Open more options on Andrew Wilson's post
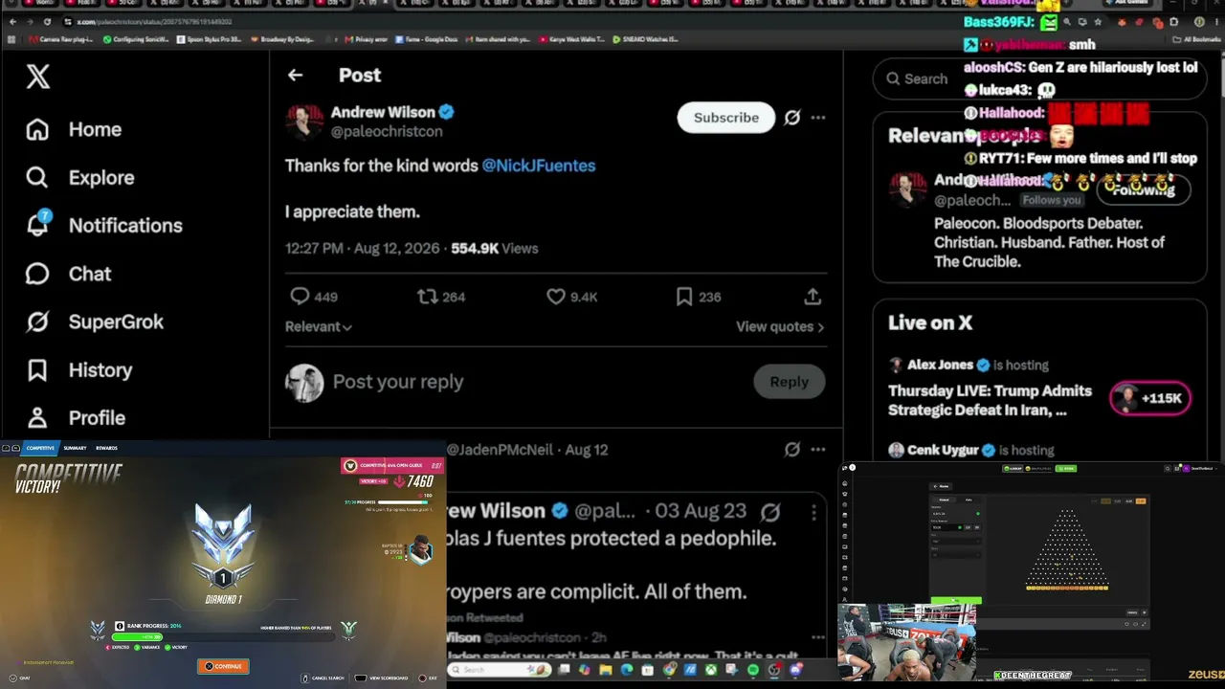1225x689 pixels. tap(817, 118)
